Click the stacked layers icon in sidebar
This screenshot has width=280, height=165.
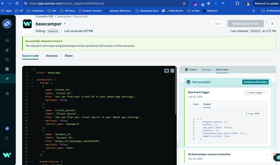pos(7,40)
